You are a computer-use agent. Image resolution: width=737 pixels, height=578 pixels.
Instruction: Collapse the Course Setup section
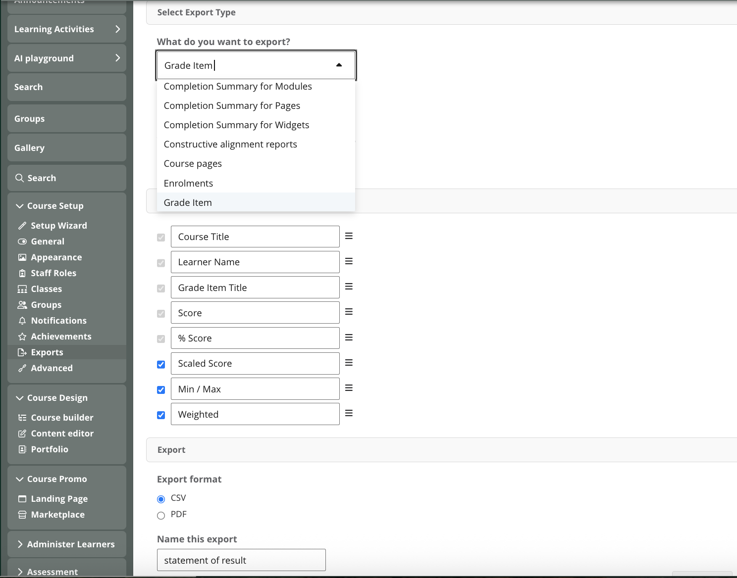(20, 206)
